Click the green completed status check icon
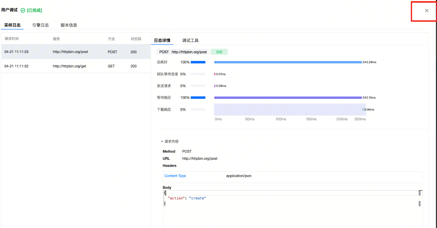The image size is (437, 228). coord(23,10)
